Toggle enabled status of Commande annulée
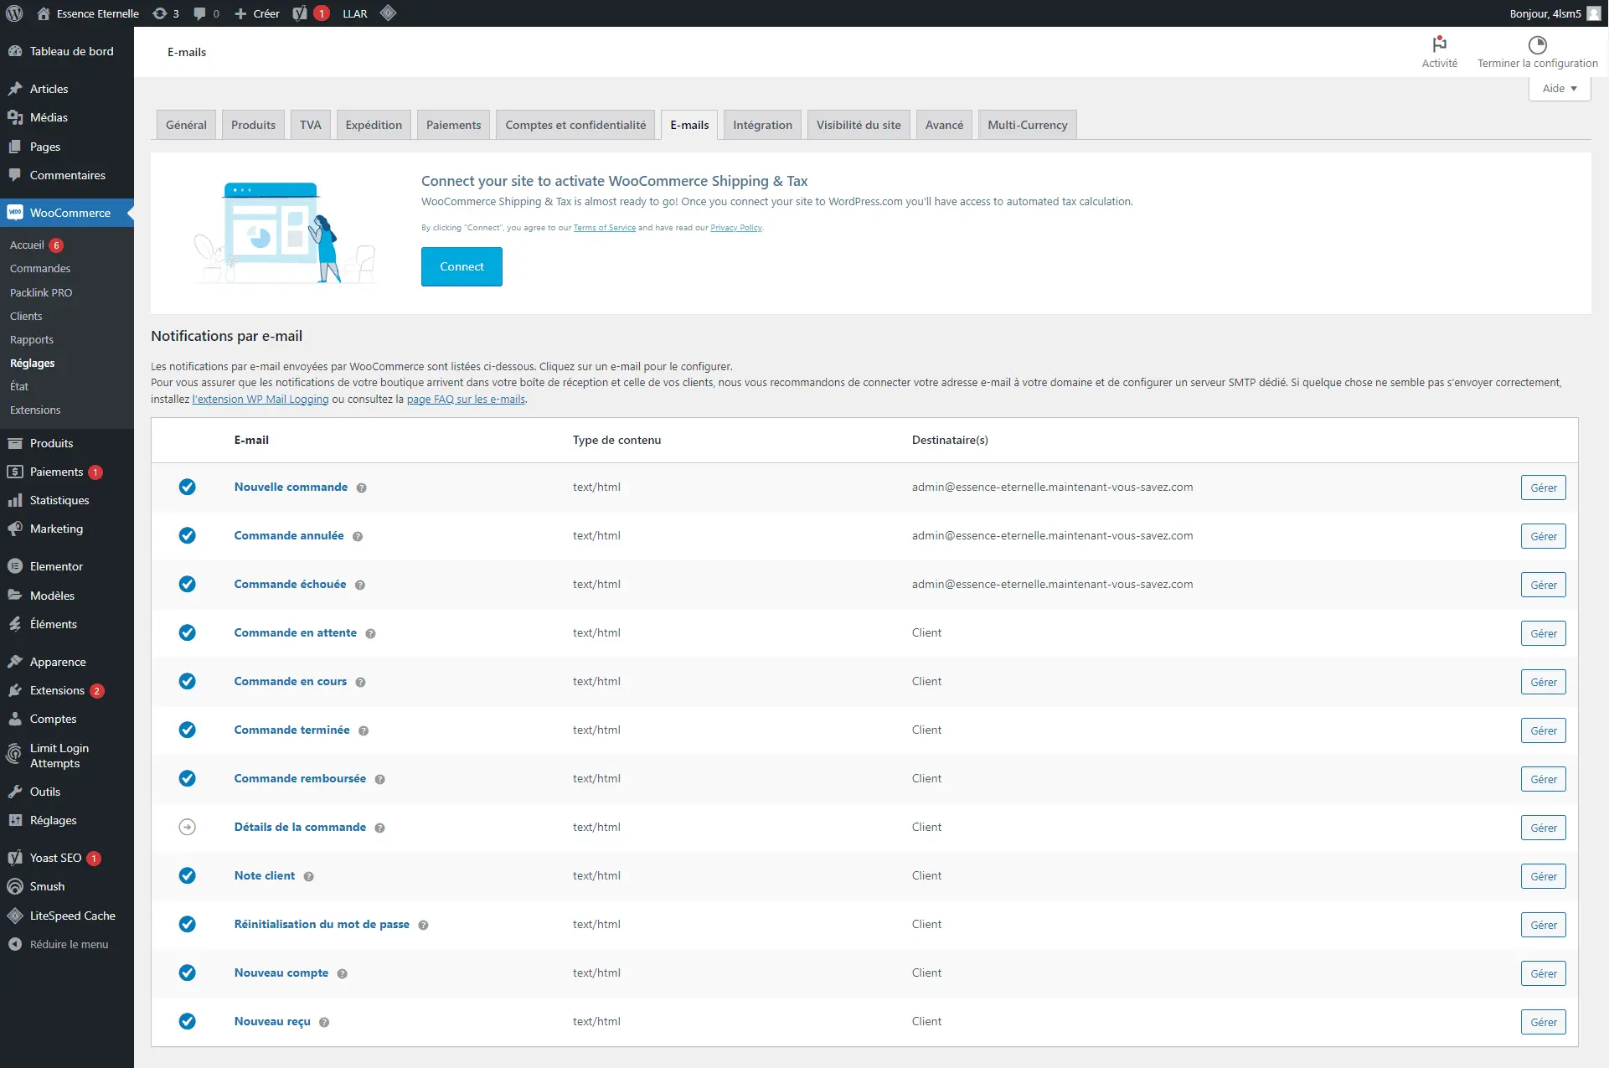The height and width of the screenshot is (1068, 1609). click(x=188, y=535)
